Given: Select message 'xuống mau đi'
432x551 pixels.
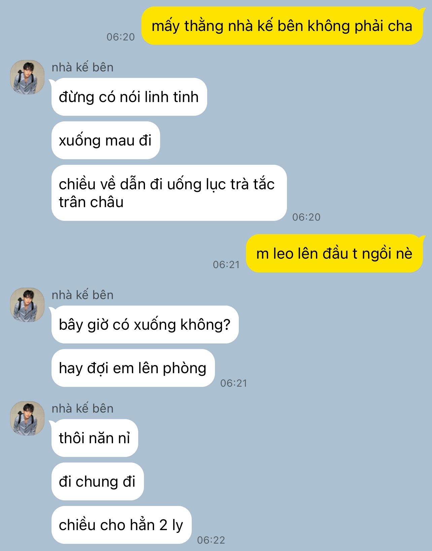Looking at the screenshot, I should pos(106,140).
